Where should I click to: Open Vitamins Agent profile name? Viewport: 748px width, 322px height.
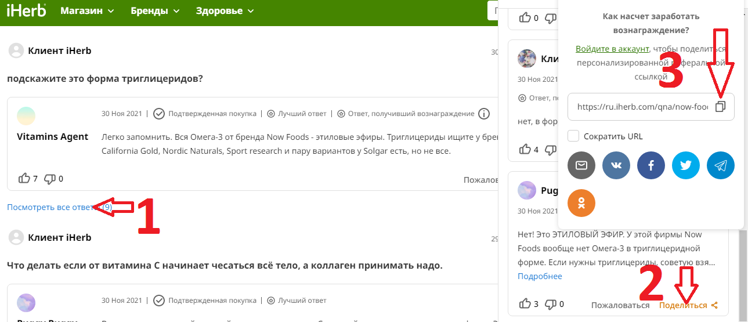coord(53,137)
